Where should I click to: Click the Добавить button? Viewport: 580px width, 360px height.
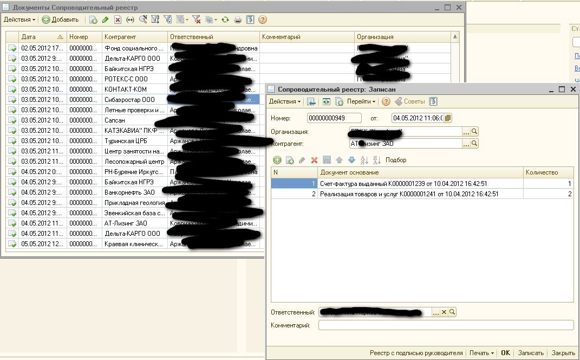tap(61, 20)
